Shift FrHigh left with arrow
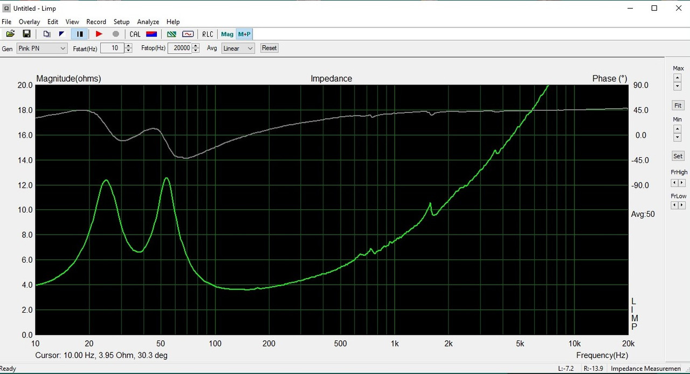This screenshot has width=690, height=374. pos(674,183)
